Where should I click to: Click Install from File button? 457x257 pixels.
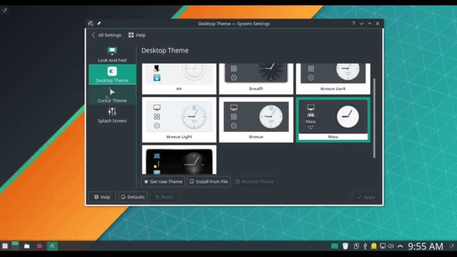(209, 182)
